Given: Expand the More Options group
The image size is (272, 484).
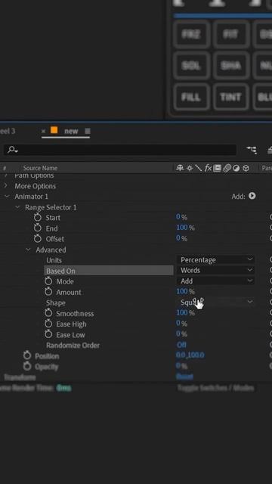Looking at the screenshot, I should 5,185.
